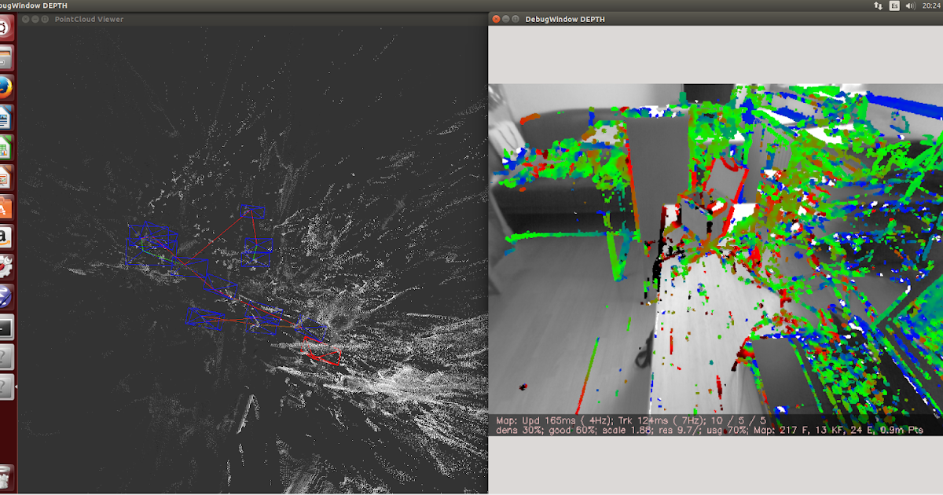This screenshot has height=495, width=943.
Task: Click the DebugWindow DEPTH title bar text
Action: click(x=564, y=19)
